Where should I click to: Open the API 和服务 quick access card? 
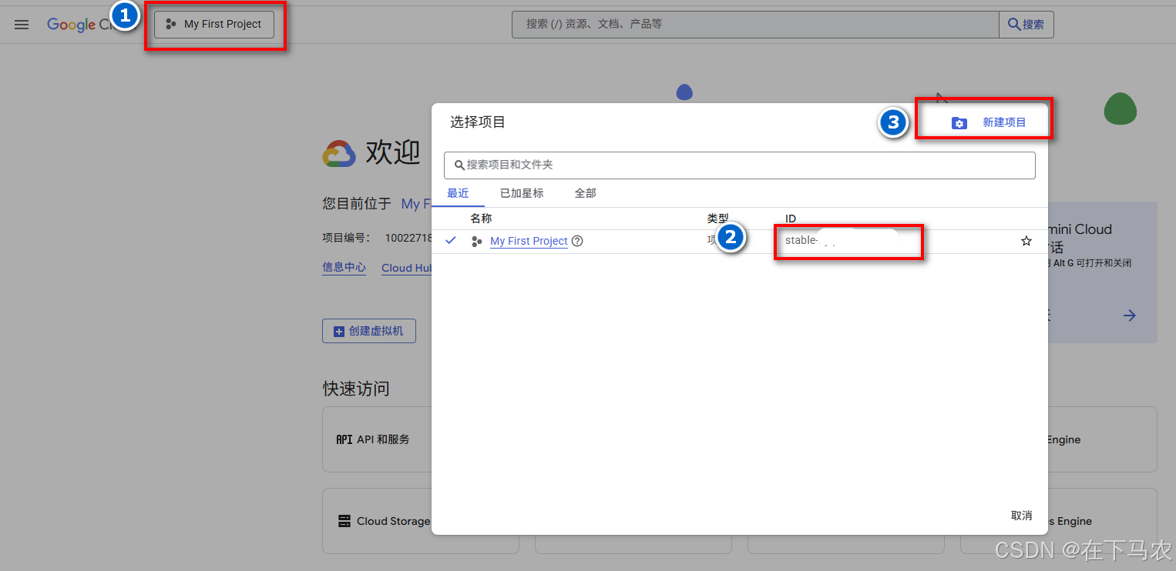click(x=377, y=439)
